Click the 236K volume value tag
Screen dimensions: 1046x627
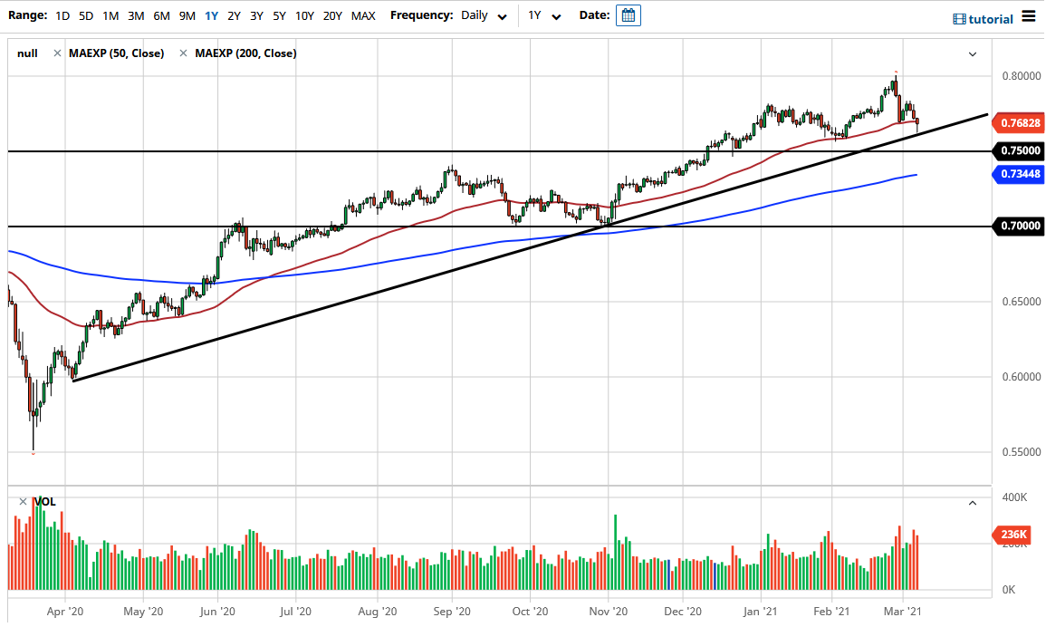1014,535
